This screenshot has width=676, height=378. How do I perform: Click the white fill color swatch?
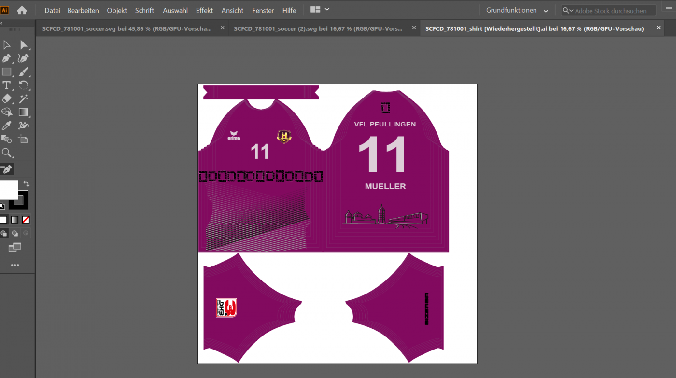click(8, 189)
